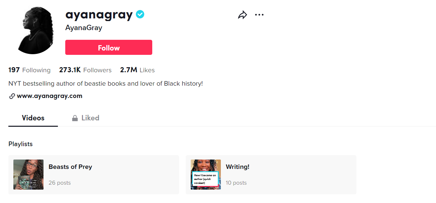Click the lock icon on the Liked tab

tap(75, 118)
